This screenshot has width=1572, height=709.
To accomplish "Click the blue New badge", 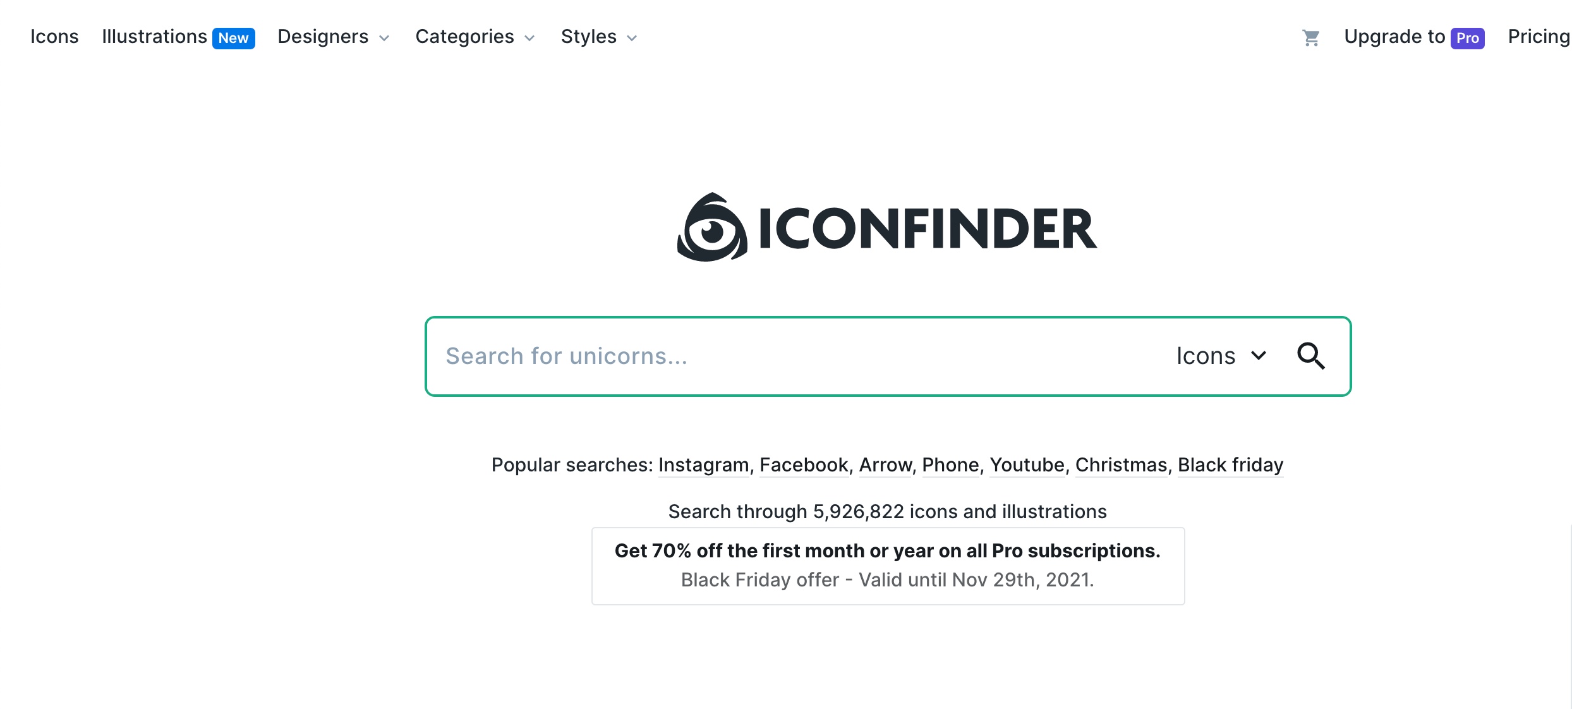I will (x=233, y=39).
